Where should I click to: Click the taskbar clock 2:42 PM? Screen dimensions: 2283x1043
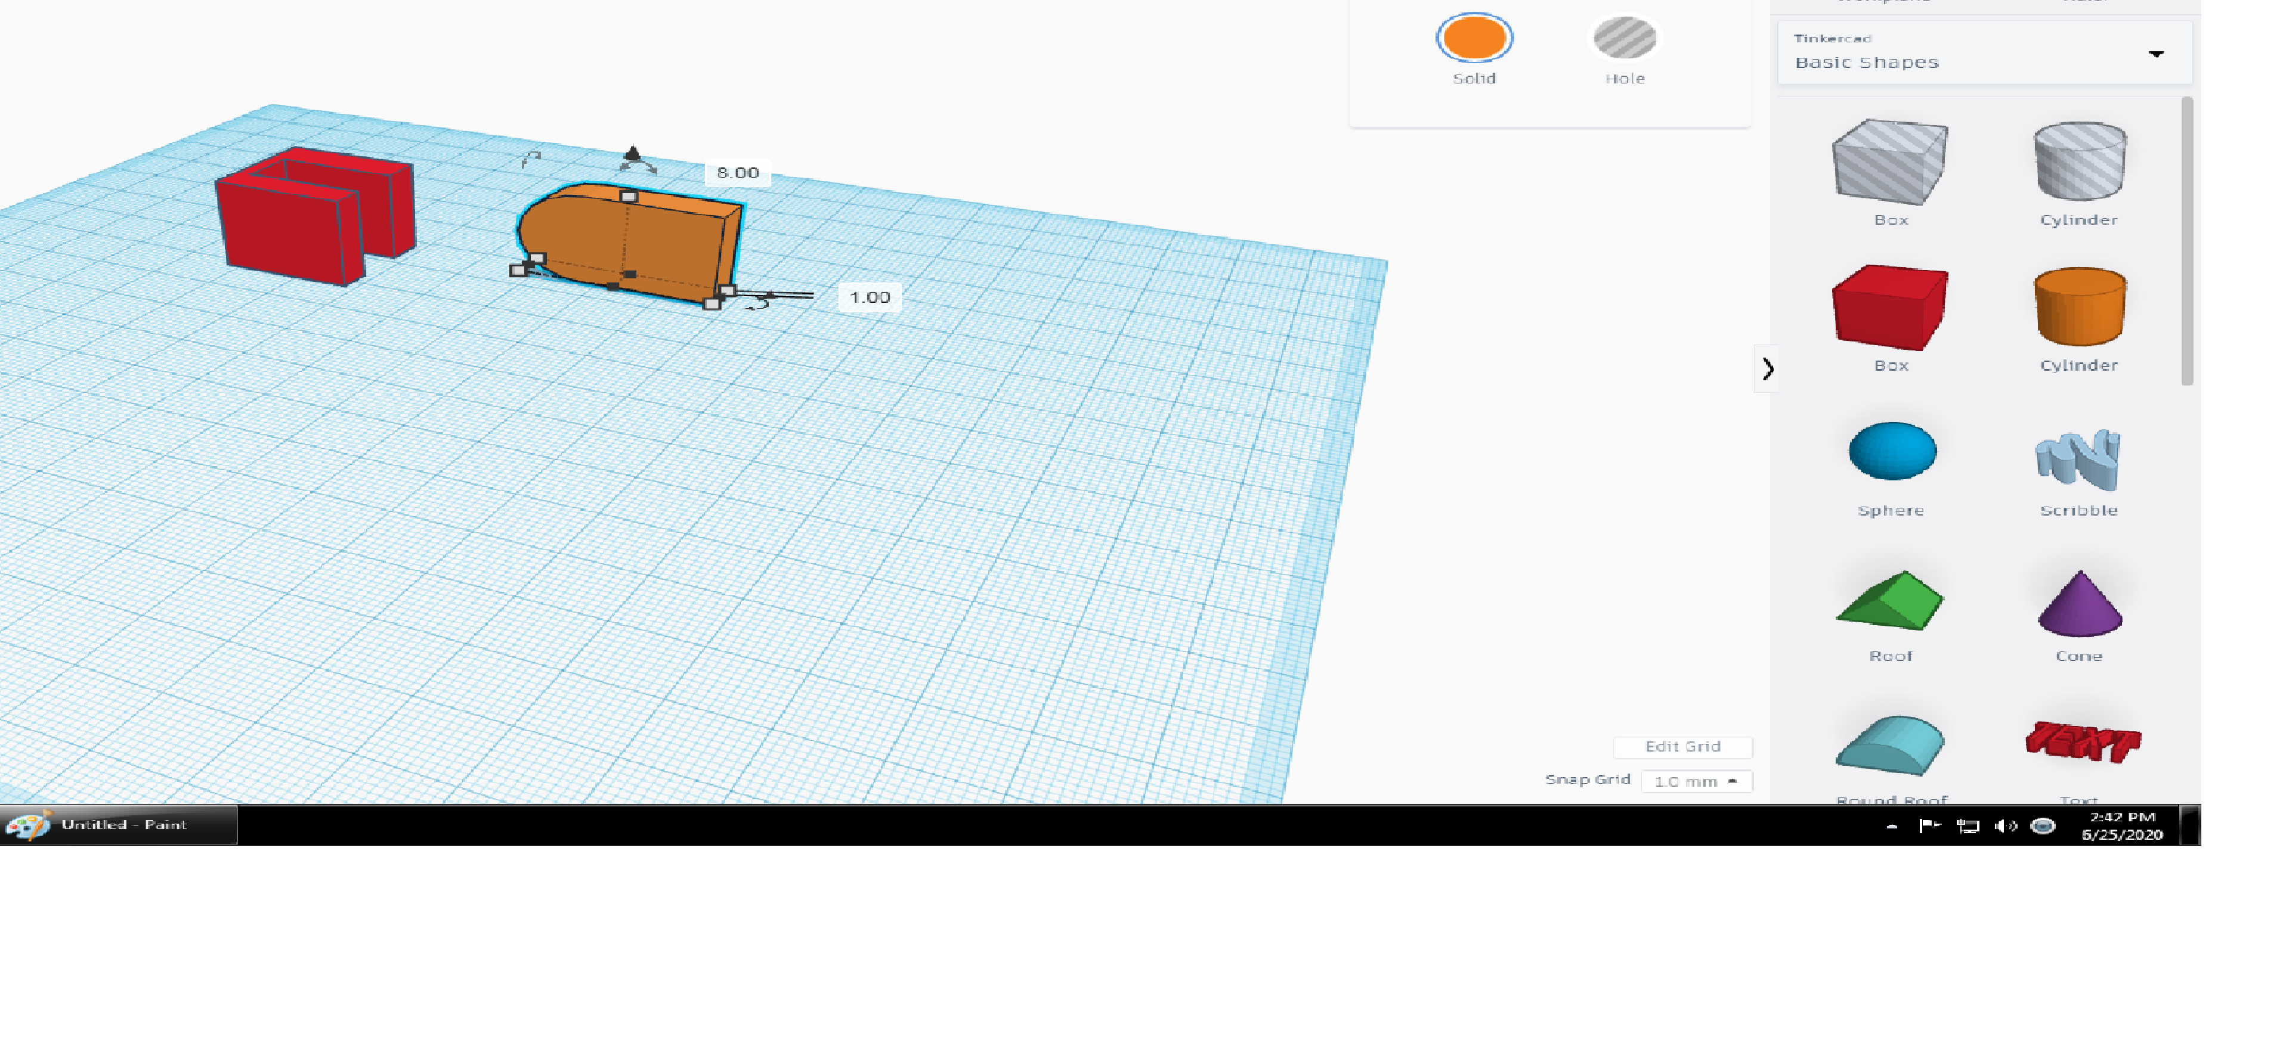pos(2122,825)
